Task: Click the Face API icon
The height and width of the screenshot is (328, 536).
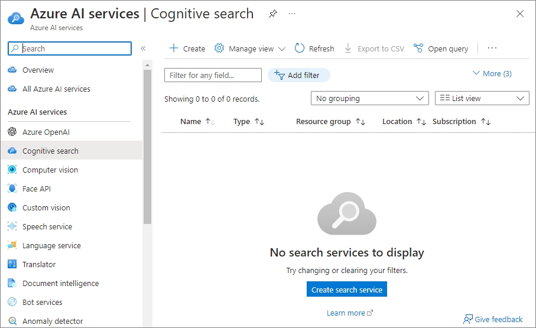Action: point(12,189)
